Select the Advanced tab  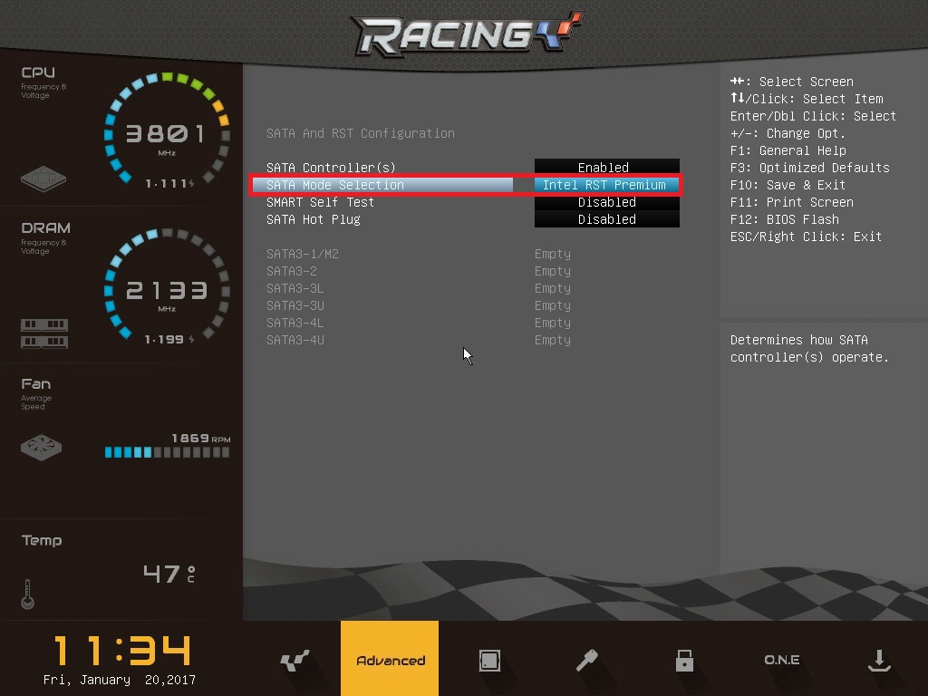390,661
